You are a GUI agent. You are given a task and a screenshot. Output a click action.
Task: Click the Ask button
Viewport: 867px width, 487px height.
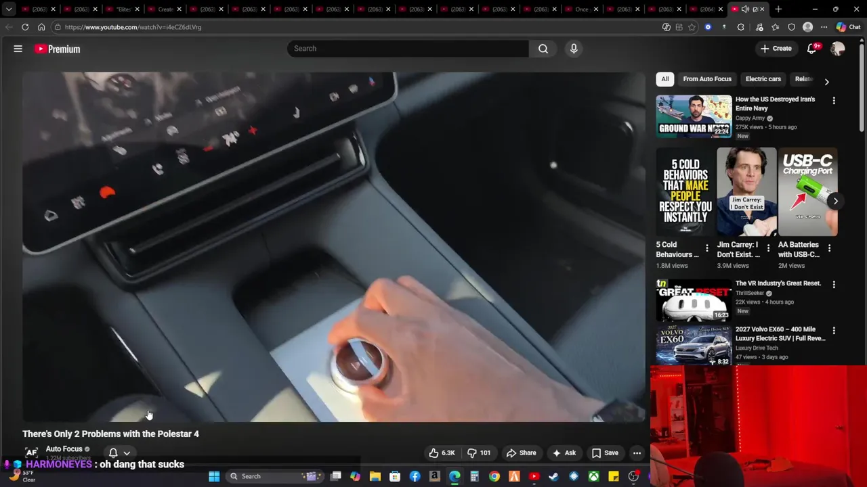(564, 453)
